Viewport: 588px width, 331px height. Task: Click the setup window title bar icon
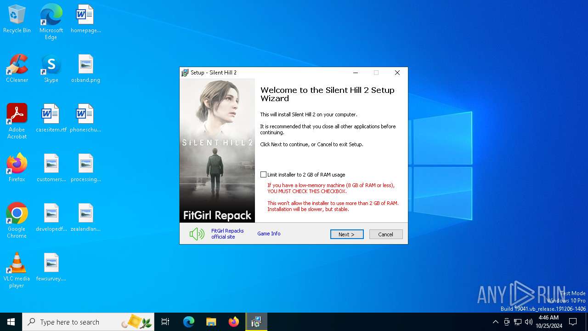tap(185, 73)
